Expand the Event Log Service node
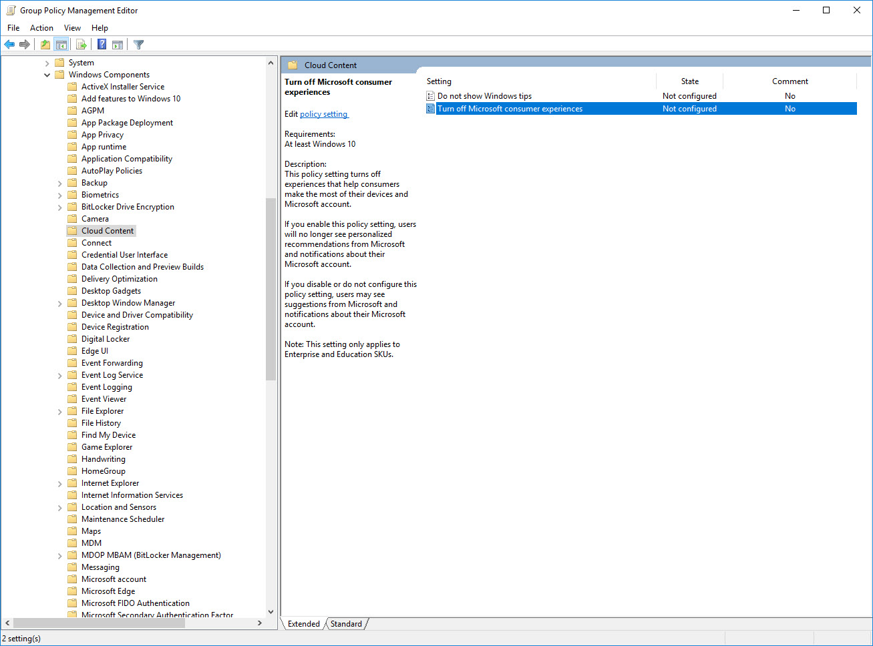Viewport: 873px width, 646px height. pos(60,376)
